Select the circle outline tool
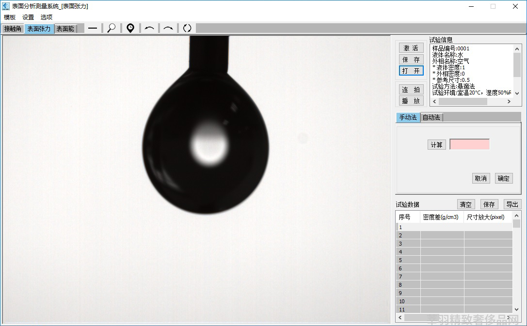This screenshot has height=326, width=527. tap(187, 28)
